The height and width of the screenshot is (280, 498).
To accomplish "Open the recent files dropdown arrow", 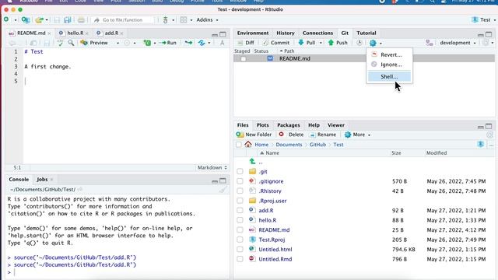I will pos(47,20).
